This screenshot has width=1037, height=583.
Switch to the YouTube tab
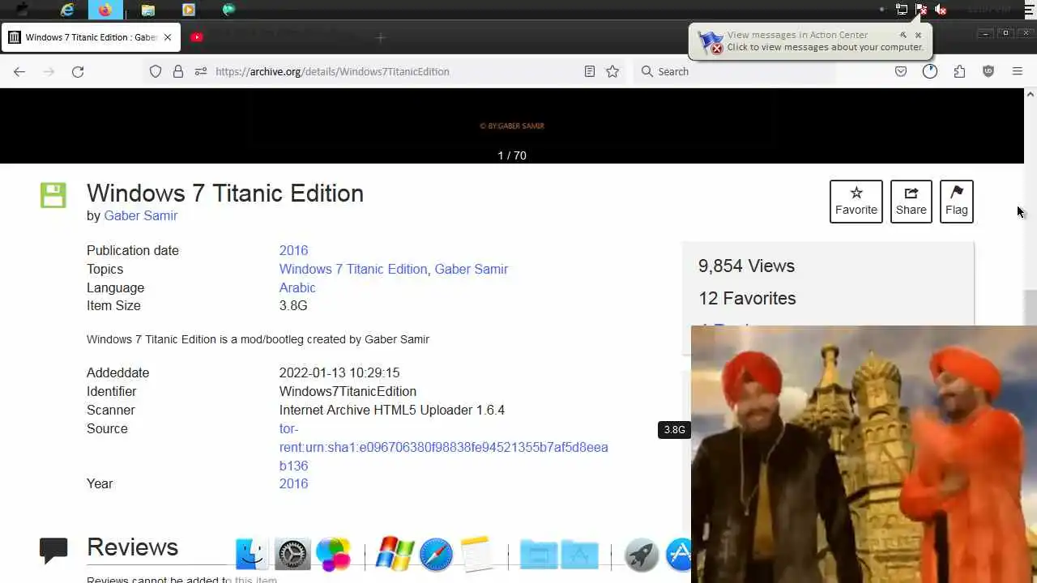pos(197,37)
